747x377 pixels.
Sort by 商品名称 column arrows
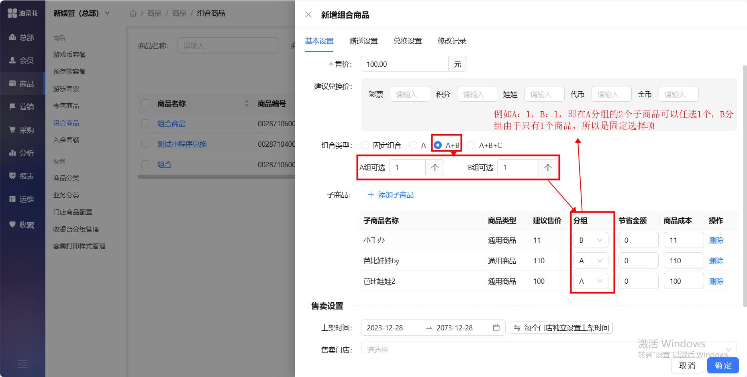247,104
